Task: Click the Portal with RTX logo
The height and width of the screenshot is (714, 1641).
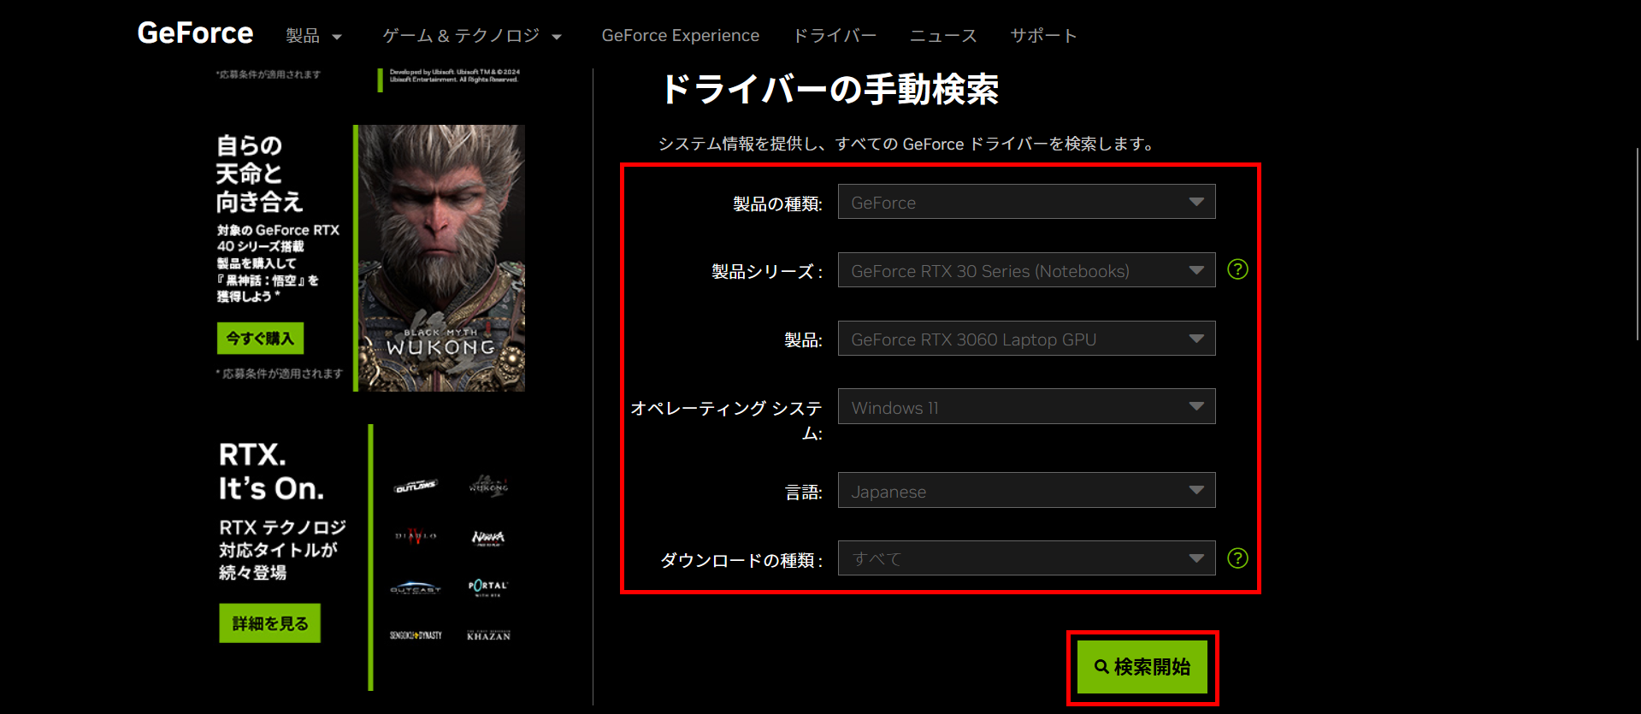Action: [x=488, y=587]
